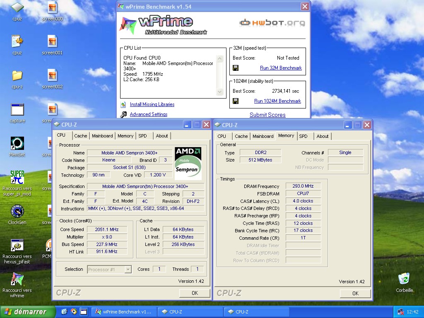Screen dimensions: 424x318
Task: Open super_pi_mod shortcut icon
Action: pos(17,177)
